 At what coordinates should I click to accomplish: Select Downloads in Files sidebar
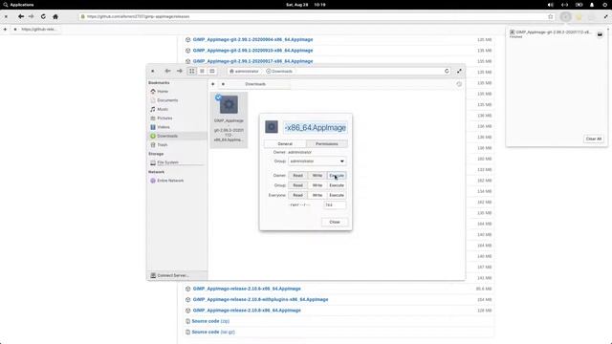click(176, 136)
